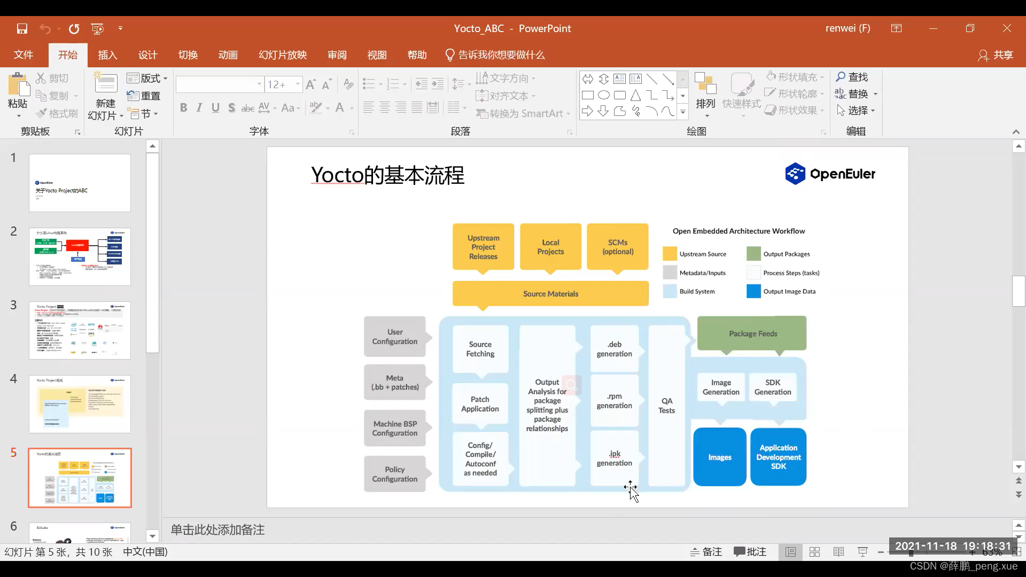Click 共享 Share button

point(996,55)
